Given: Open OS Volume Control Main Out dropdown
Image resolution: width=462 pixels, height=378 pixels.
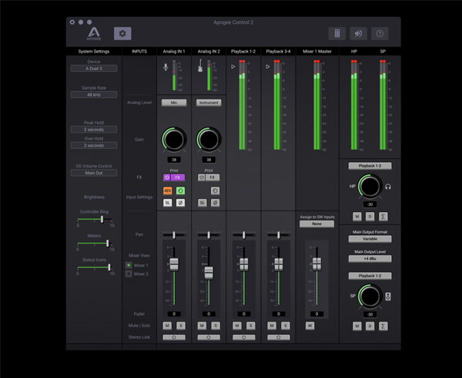Looking at the screenshot, I should [x=94, y=173].
